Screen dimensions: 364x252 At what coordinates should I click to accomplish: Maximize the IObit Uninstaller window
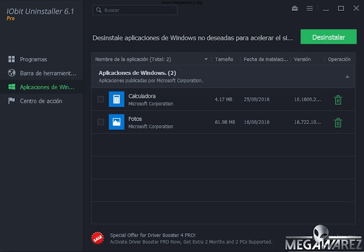(x=341, y=9)
